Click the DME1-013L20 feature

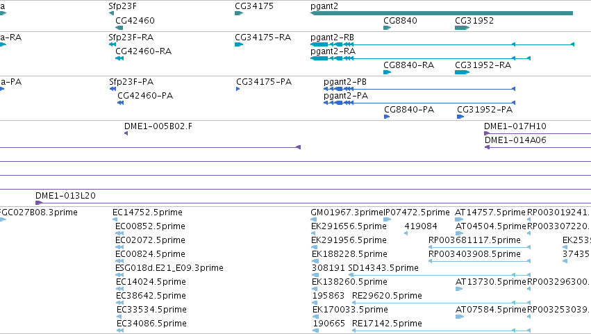point(313,203)
